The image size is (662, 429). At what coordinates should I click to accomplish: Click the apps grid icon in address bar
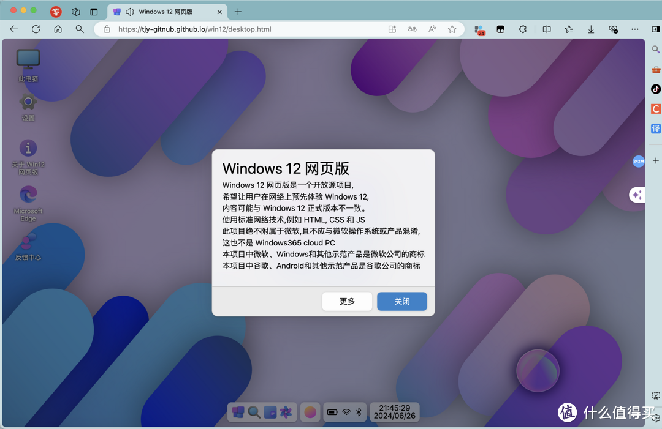coord(392,29)
